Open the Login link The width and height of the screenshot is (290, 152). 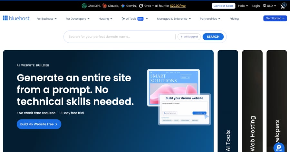point(256,6)
